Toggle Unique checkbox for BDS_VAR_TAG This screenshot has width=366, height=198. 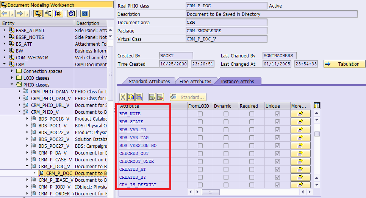point(278,138)
